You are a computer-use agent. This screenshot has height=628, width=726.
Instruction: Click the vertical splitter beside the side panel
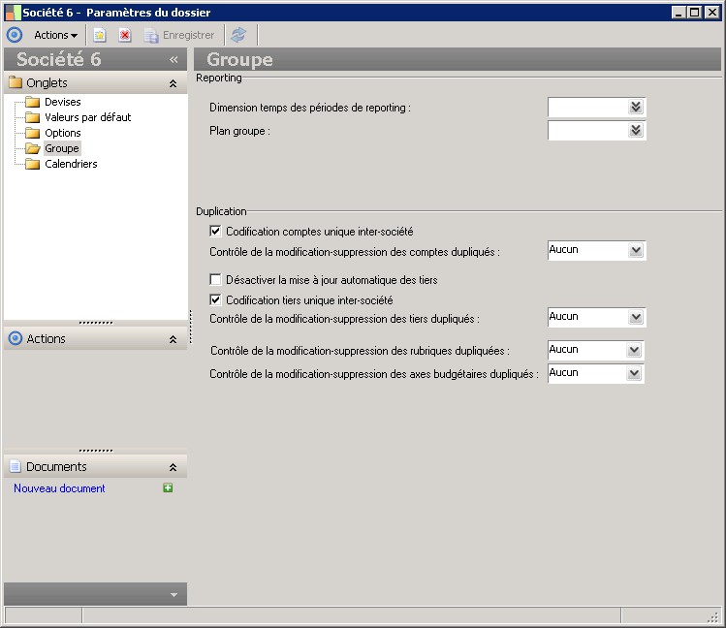pos(190,327)
